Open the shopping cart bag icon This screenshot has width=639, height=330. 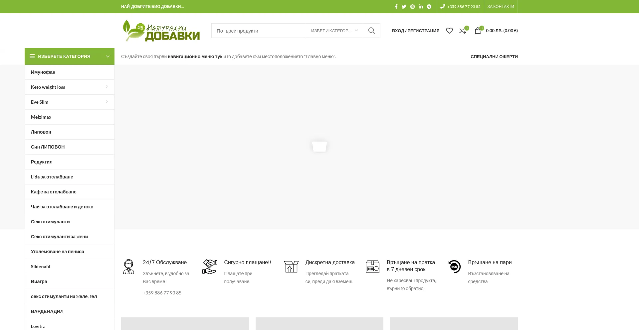point(478,31)
